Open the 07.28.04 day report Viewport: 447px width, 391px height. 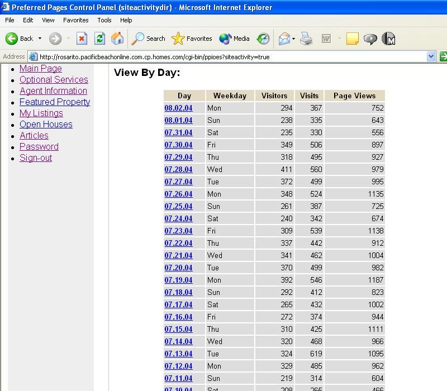[178, 170]
